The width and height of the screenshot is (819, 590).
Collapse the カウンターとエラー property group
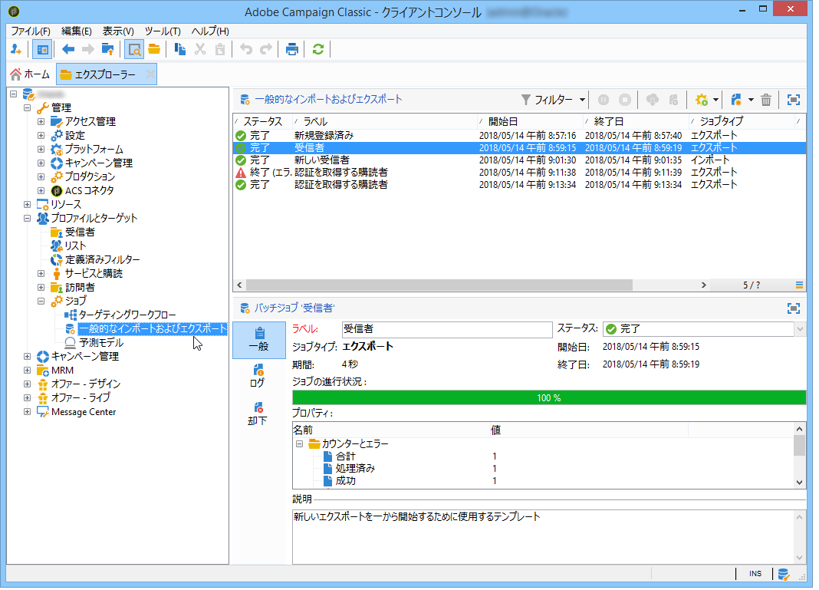tap(299, 444)
